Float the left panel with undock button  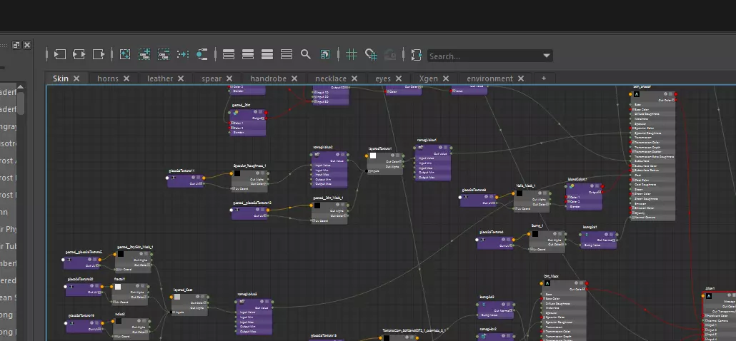pyautogui.click(x=16, y=45)
